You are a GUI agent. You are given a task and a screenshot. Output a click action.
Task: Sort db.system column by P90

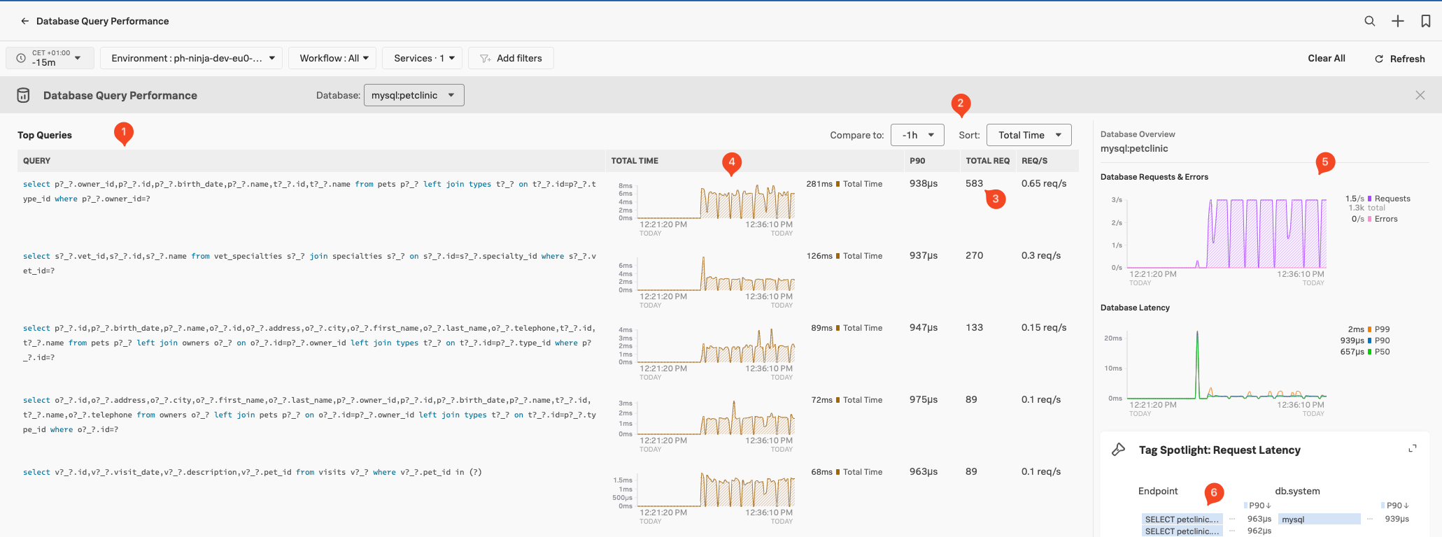(1397, 506)
